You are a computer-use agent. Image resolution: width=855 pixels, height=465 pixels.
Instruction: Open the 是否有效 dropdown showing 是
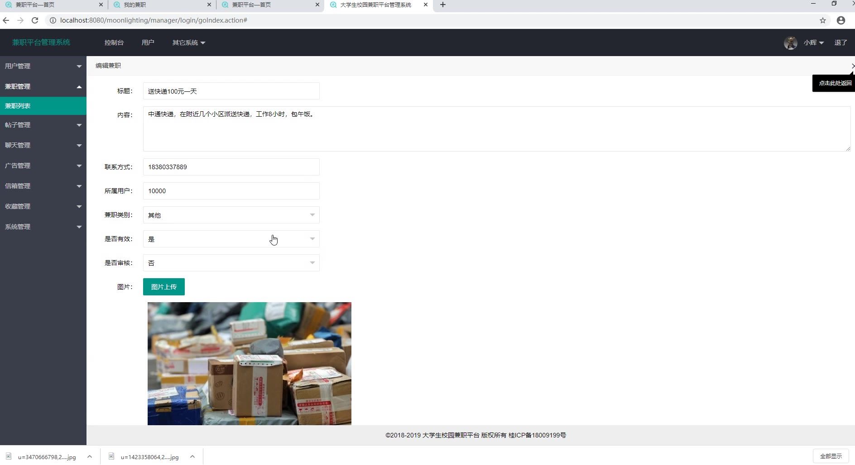[231, 239]
